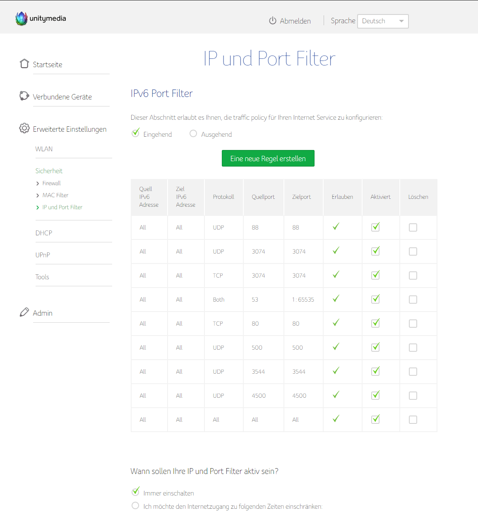Click Erlauben checkmark in TCP 3074 row
This screenshot has height=527, width=478.
click(x=336, y=274)
